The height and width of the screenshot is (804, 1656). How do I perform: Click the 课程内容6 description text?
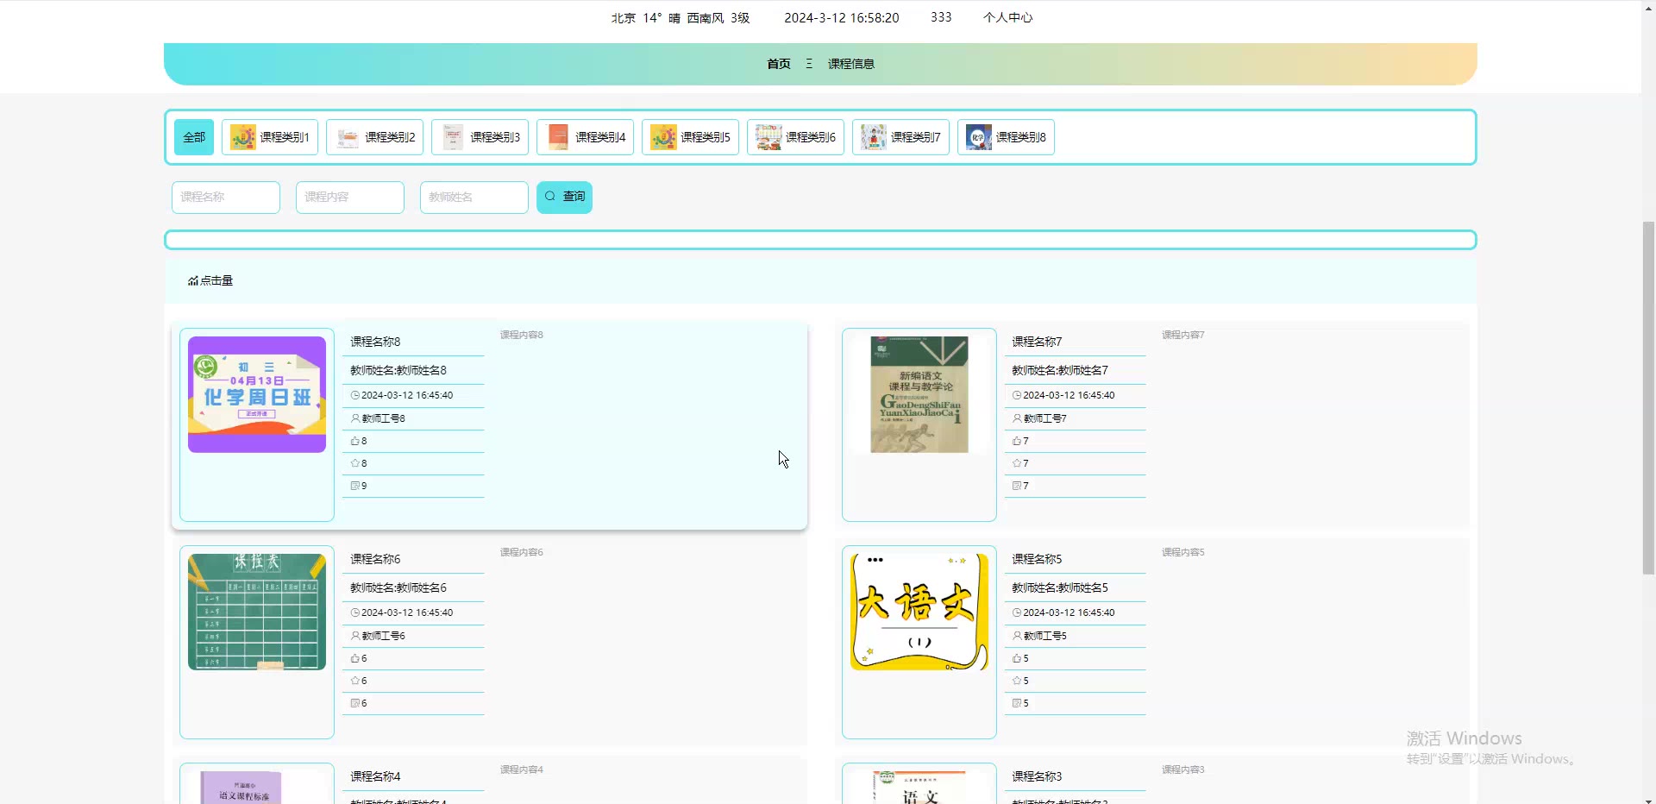(522, 552)
